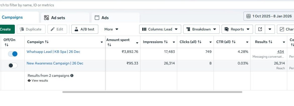Click the 749 clicks cell

209,52
